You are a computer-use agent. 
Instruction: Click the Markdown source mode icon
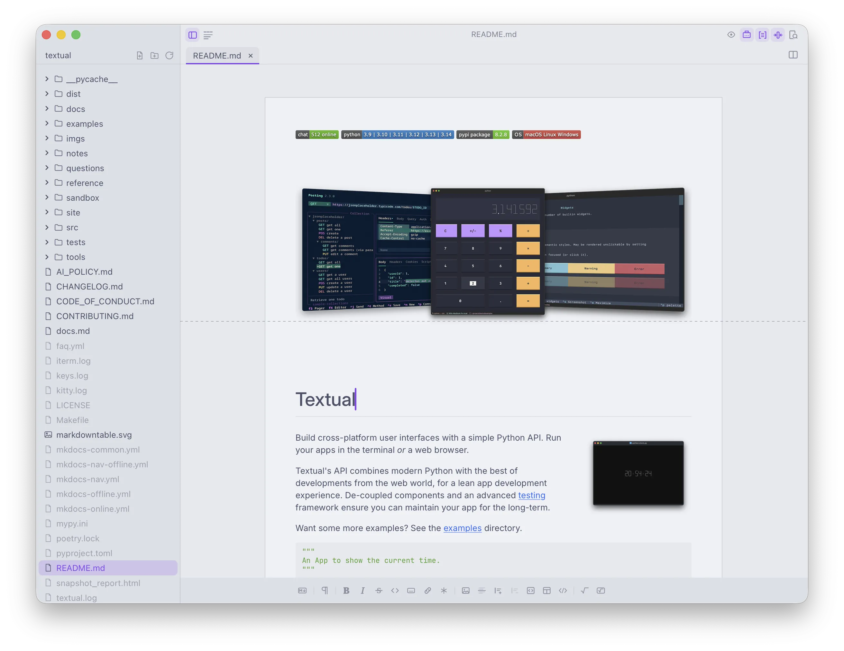coord(302,590)
